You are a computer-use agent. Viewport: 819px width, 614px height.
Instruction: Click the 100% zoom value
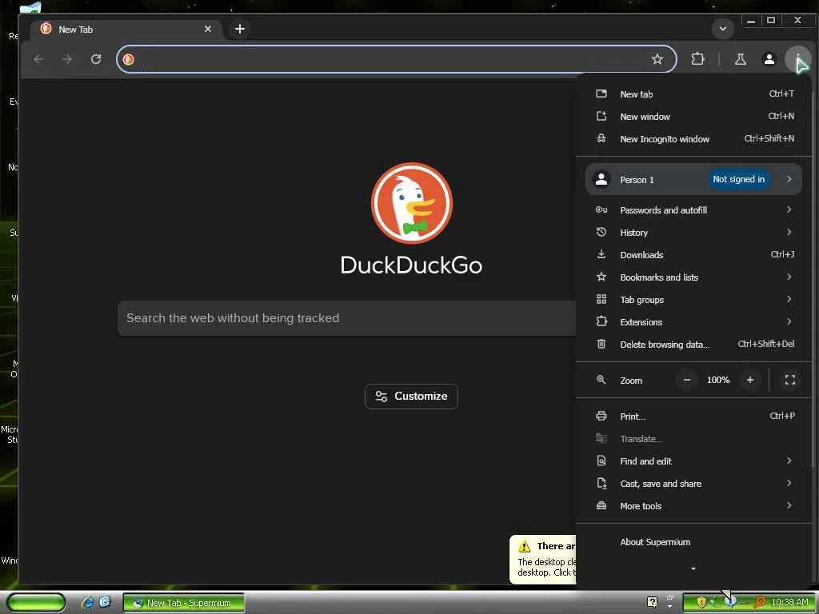pos(718,380)
